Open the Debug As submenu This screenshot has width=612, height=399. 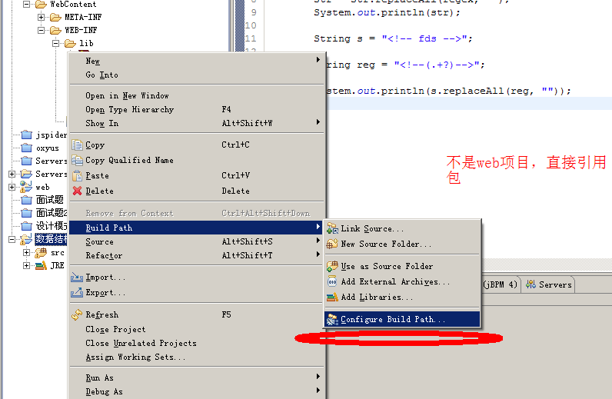197,391
